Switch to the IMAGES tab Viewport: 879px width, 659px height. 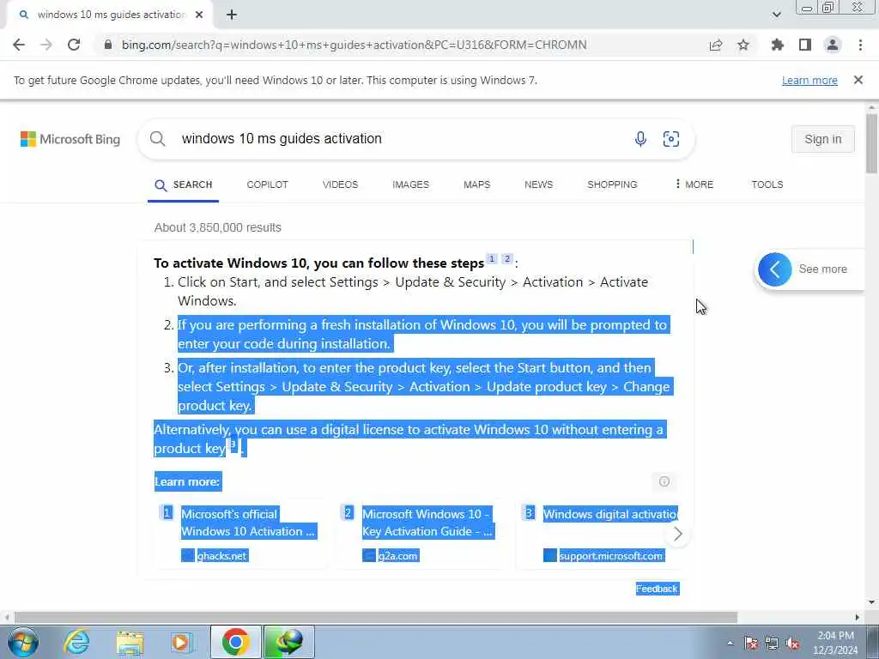point(410,185)
